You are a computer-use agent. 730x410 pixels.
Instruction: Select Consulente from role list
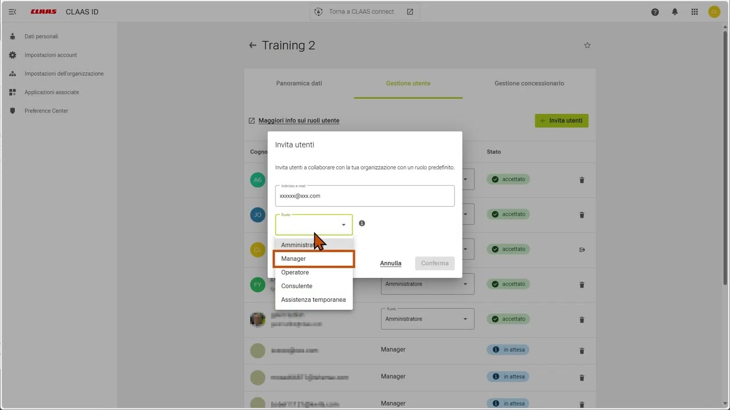tap(314, 286)
